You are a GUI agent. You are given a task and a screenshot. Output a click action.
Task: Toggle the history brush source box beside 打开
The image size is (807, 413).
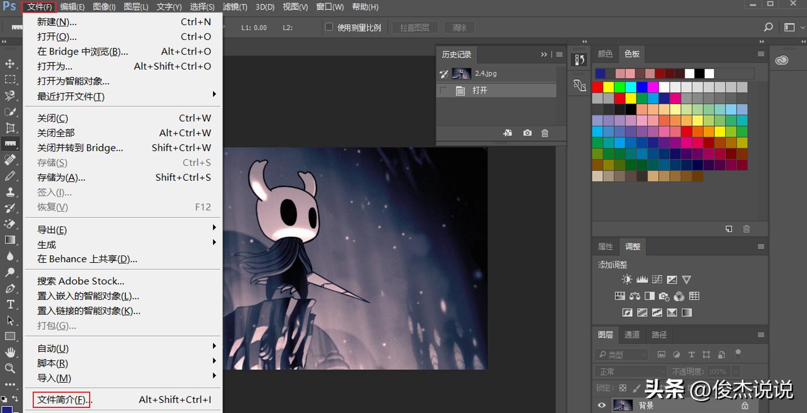[x=444, y=91]
